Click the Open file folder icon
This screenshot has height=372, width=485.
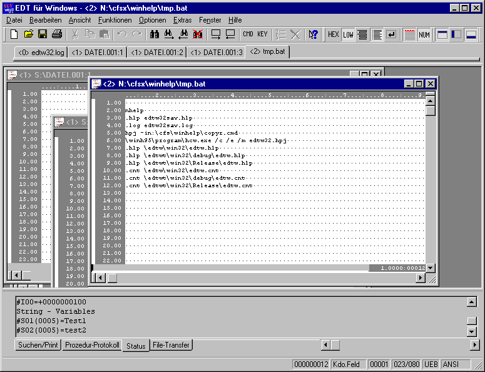click(x=28, y=34)
